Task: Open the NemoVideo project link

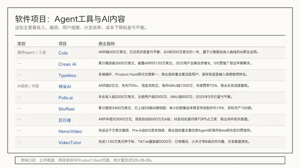Action: point(70,131)
